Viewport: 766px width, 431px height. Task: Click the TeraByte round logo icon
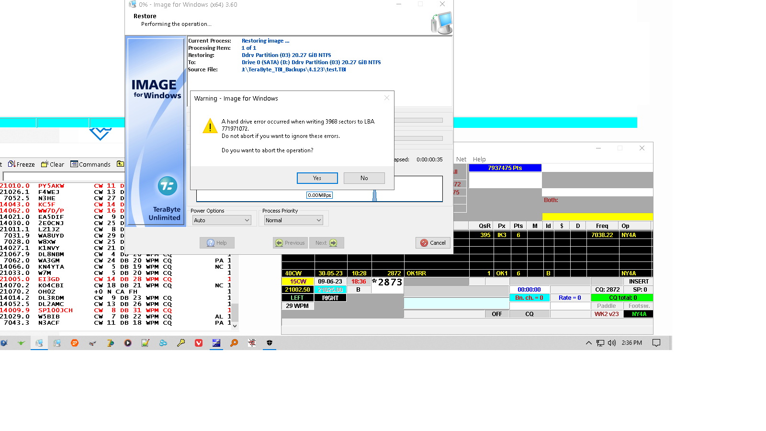click(168, 186)
